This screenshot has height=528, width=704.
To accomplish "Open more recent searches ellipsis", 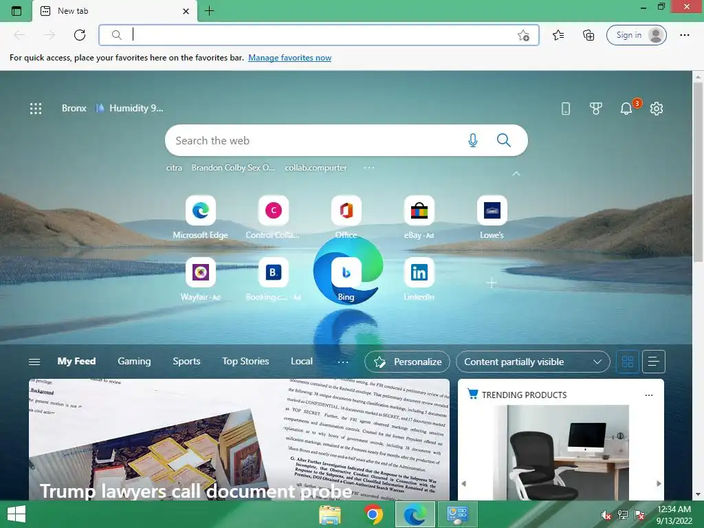I will click(x=369, y=168).
